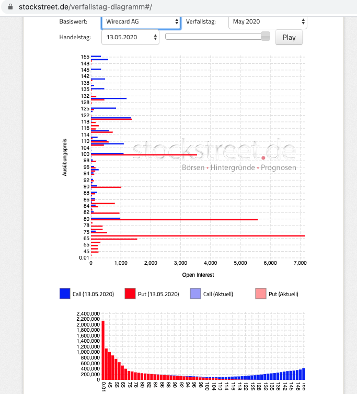Screen dimensions: 357x394
Task: Hide series via Put (Aktuell) legend label
Action: [283, 294]
